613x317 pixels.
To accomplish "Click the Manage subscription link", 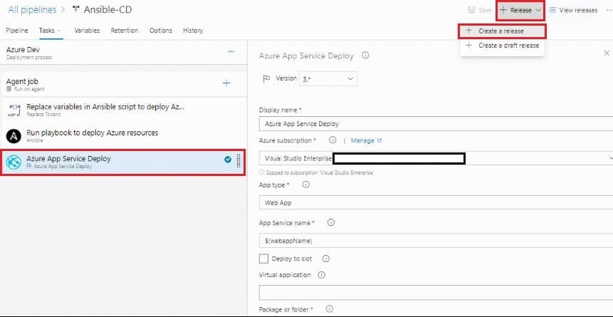I will (366, 140).
